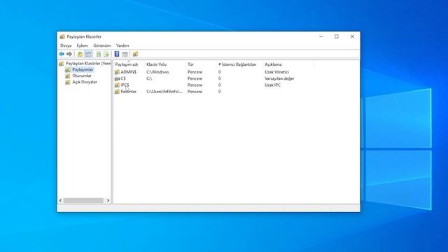Select the Paylaşılan Klasörler (Yerel) root node
Viewport: 448px width, 252px height.
(88, 64)
